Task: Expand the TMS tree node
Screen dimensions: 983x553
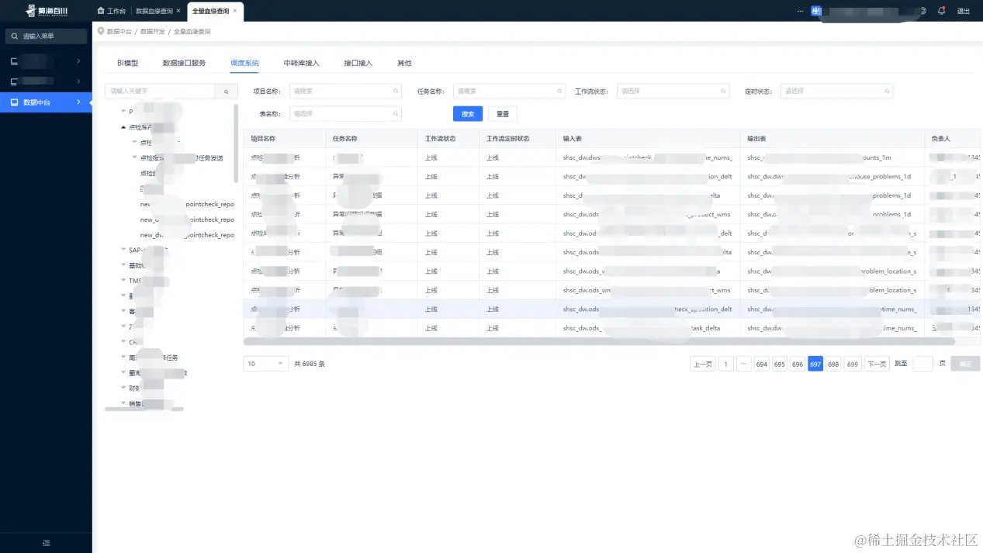Action: 123,281
